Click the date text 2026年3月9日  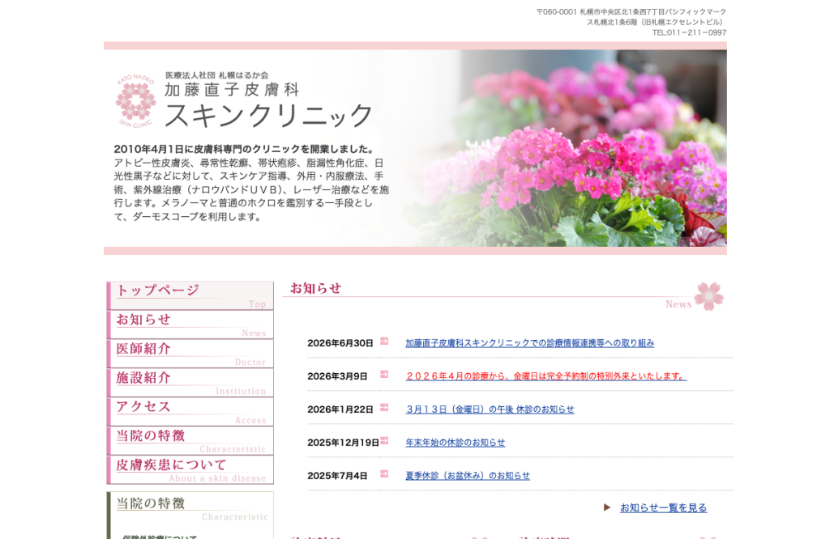tap(337, 376)
